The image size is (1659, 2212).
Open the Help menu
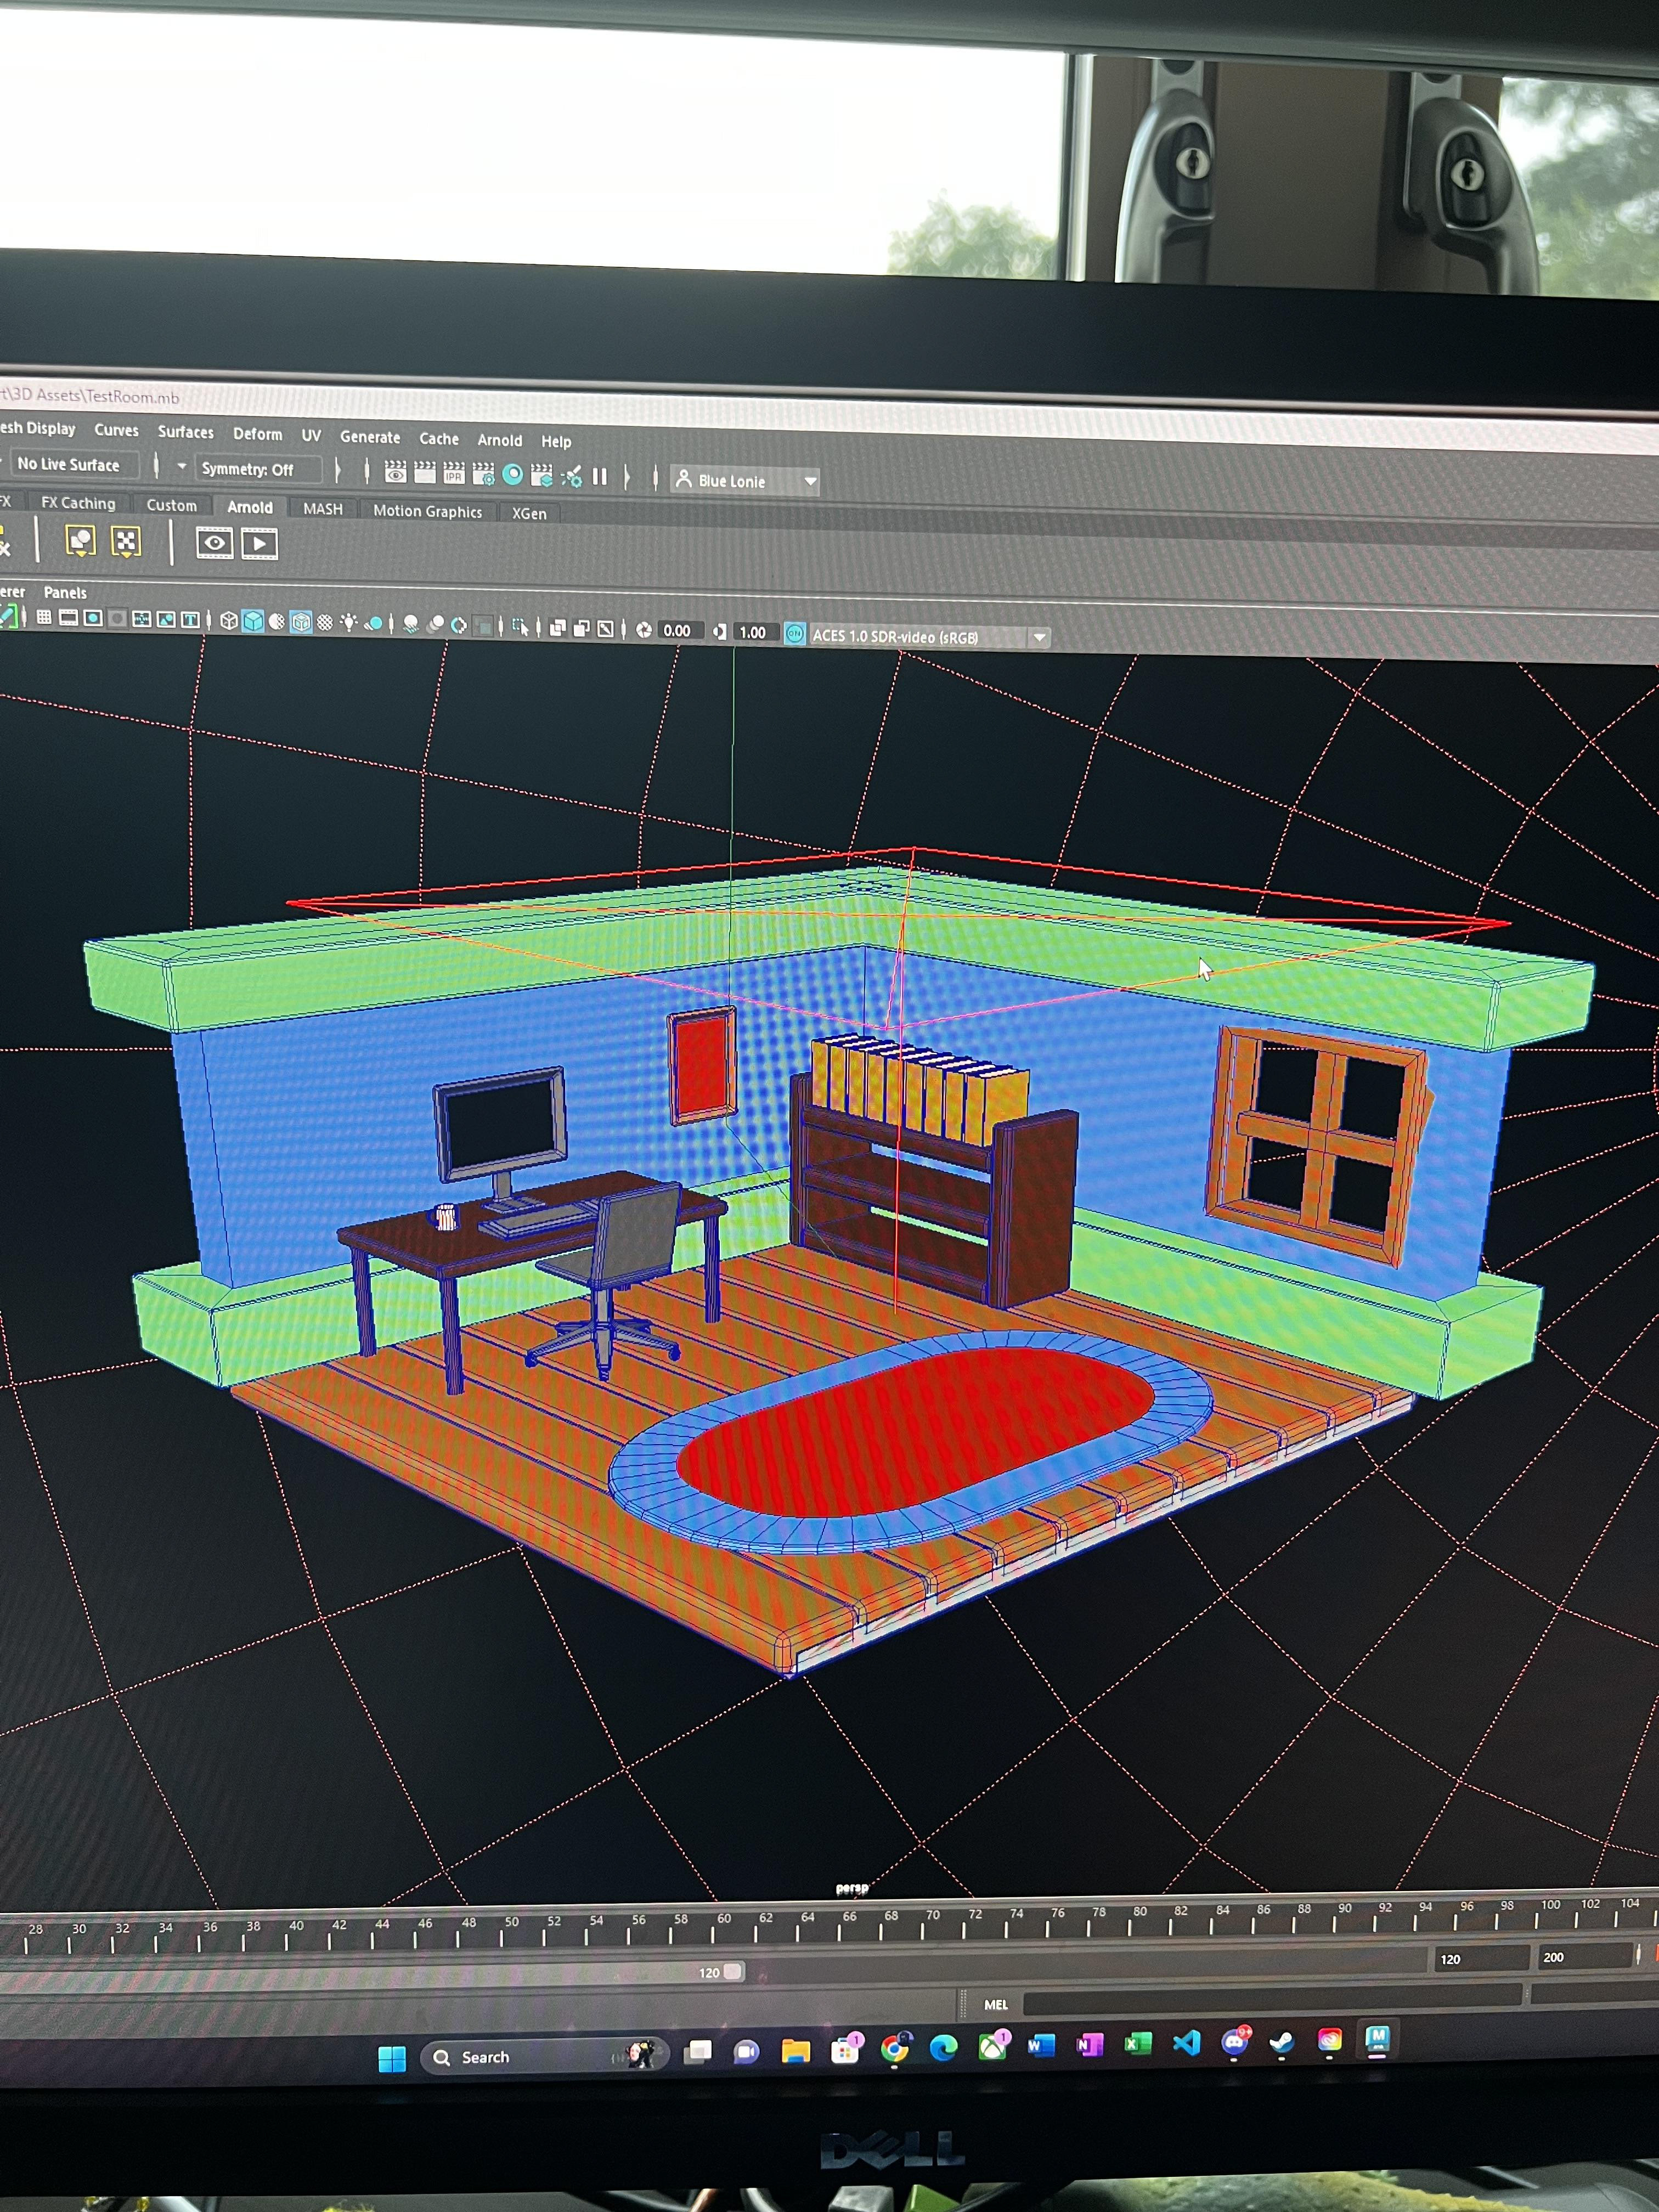click(556, 442)
